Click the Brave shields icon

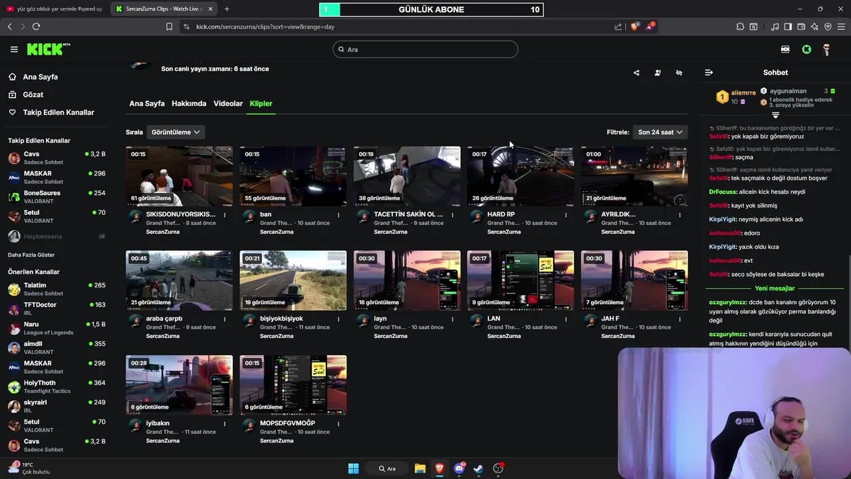tap(635, 27)
